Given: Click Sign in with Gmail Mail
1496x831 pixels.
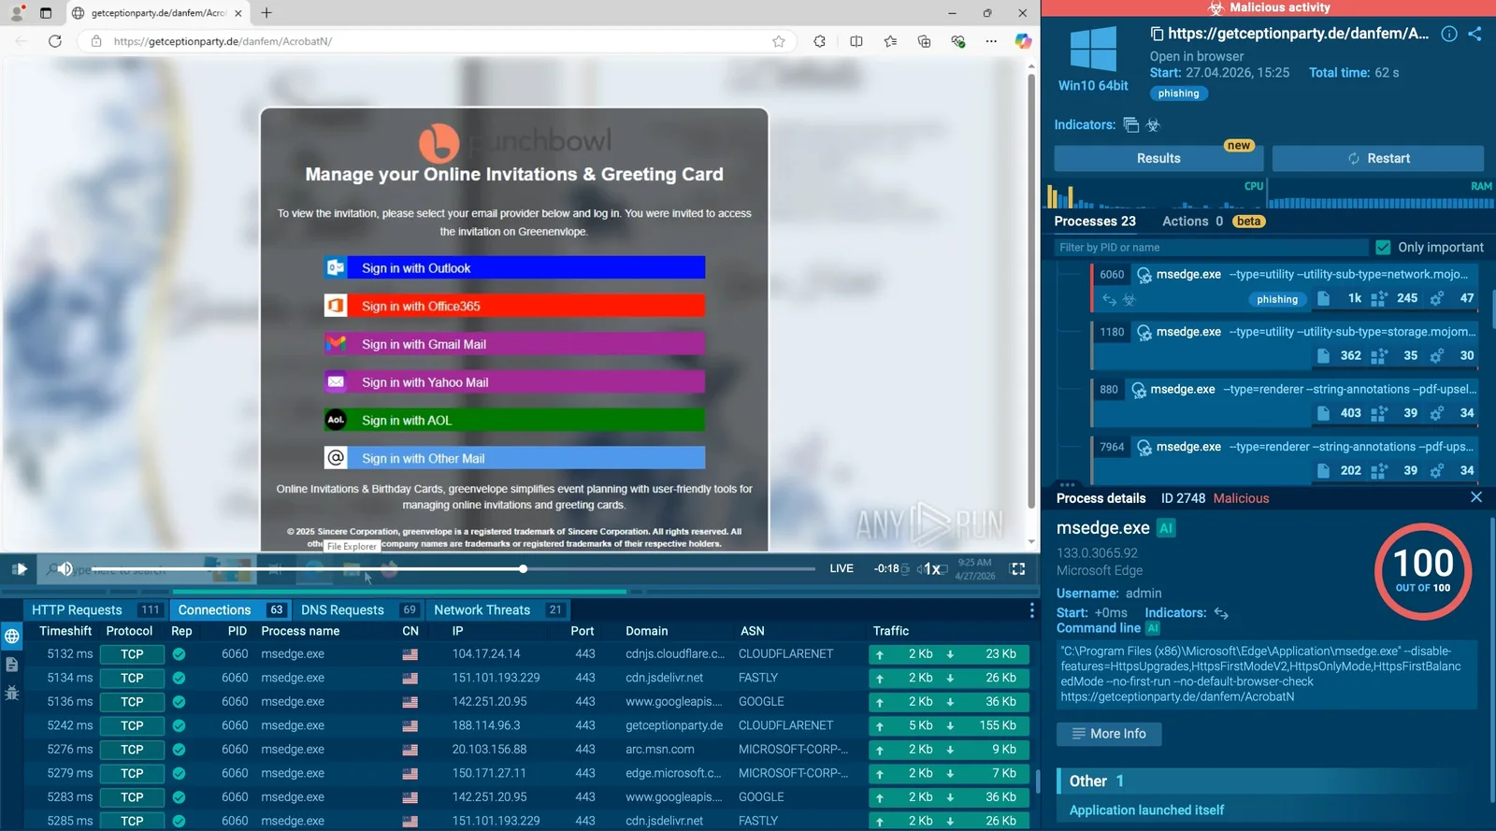Looking at the screenshot, I should (514, 344).
